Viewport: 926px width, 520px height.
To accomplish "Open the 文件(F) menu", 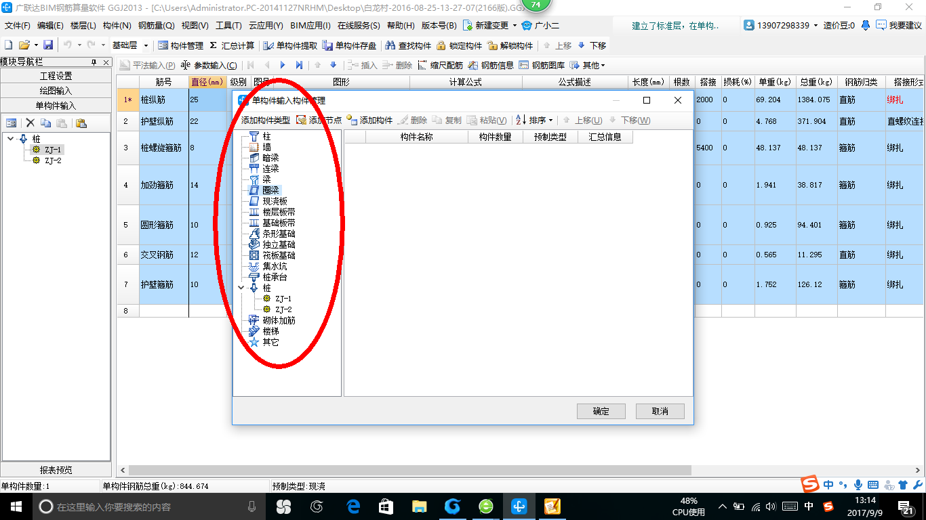I will 18,25.
